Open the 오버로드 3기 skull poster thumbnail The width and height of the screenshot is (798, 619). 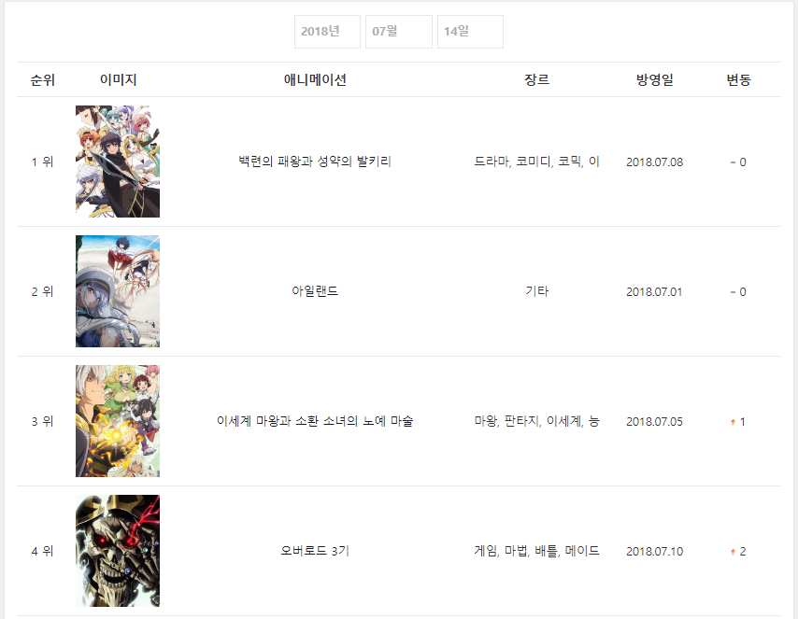[118, 551]
